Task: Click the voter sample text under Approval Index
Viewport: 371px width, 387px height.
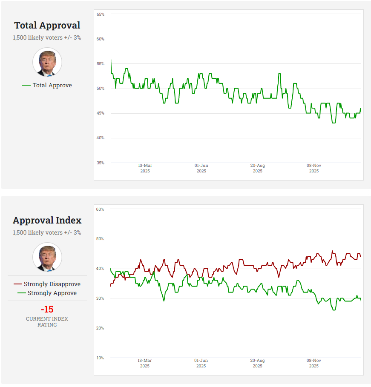Action: [x=47, y=232]
